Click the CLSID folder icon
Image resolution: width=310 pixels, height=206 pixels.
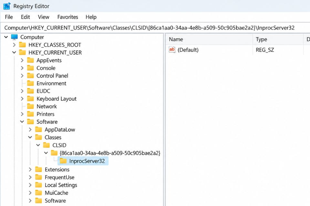coord(46,145)
